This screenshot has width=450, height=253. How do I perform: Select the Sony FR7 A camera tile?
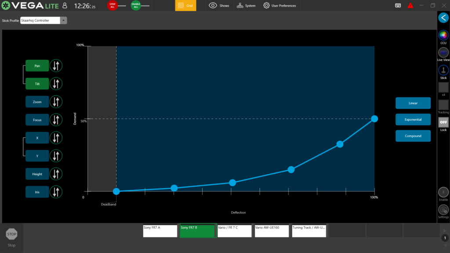[160, 231]
